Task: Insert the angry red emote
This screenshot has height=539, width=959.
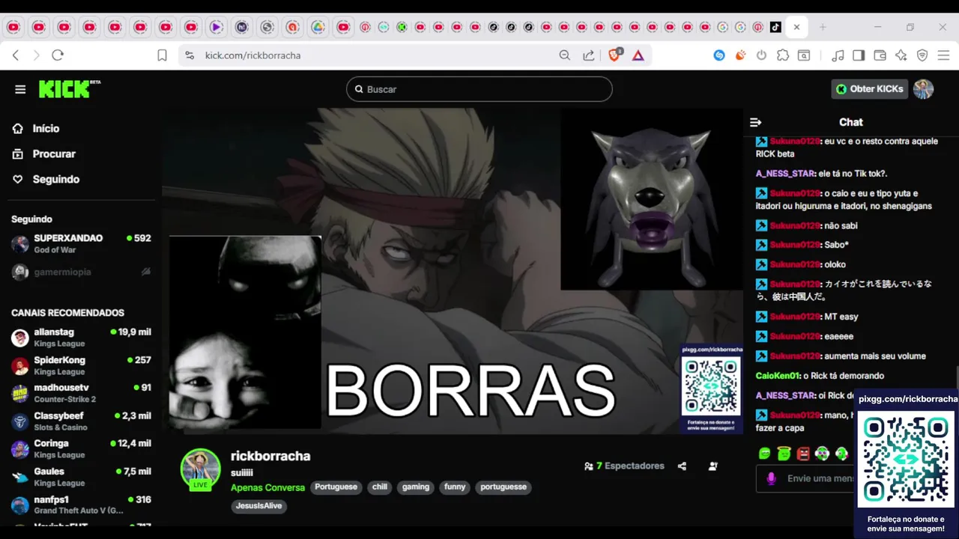Action: point(803,453)
